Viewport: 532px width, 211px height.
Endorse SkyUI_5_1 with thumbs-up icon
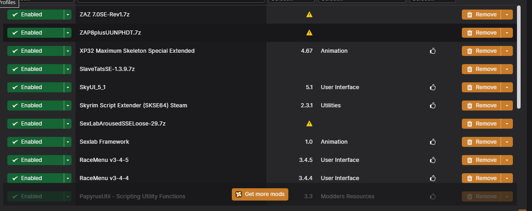pos(433,87)
